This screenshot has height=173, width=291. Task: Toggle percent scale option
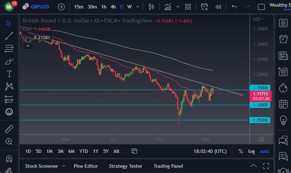(241, 151)
